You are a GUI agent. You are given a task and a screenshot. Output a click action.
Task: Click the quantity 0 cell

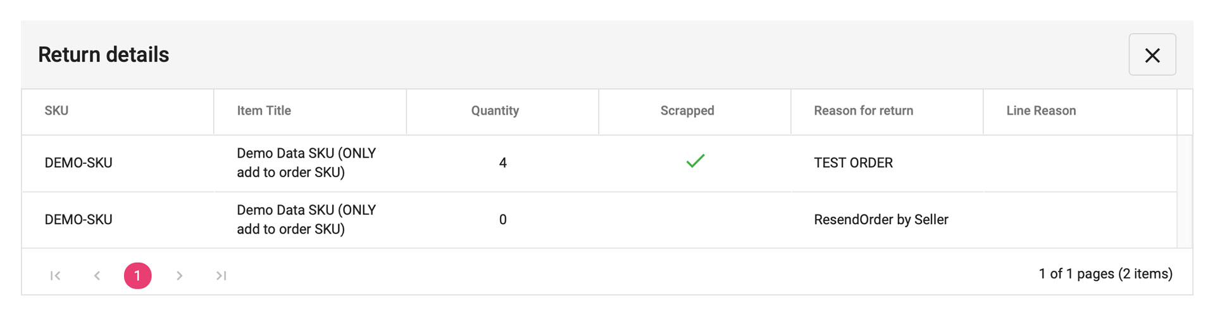coord(502,220)
